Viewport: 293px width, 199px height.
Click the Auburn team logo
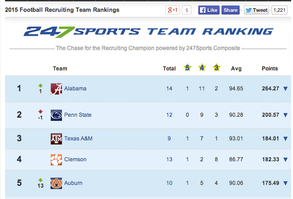pos(56,183)
